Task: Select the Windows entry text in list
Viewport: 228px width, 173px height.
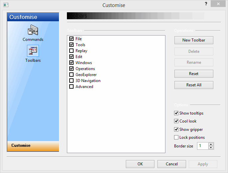Action: point(84,63)
